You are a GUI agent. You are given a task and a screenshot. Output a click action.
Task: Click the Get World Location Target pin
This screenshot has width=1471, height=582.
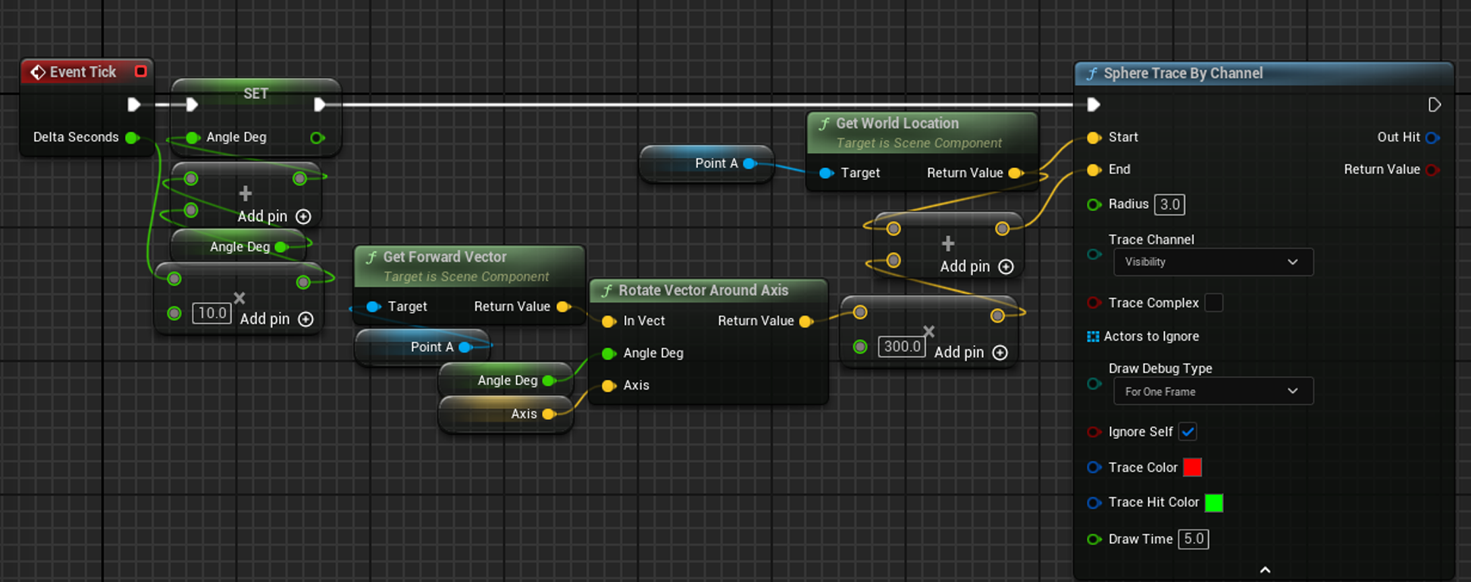coord(826,173)
